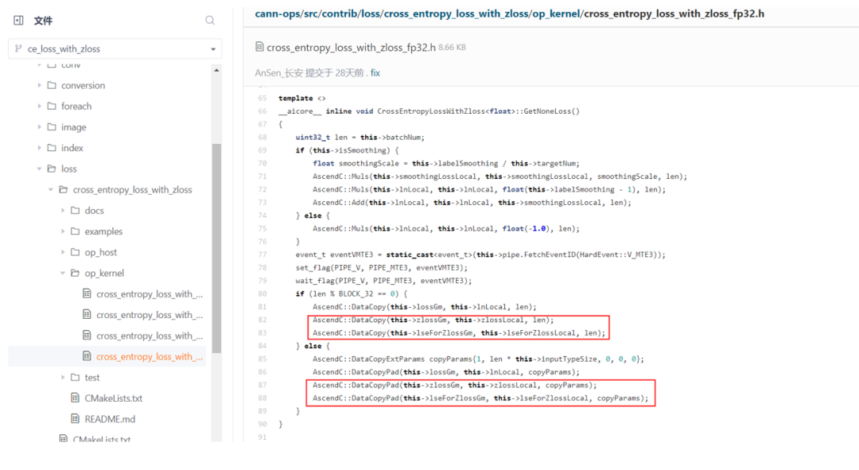Click the orange file icon of the selected file
The height and width of the screenshot is (470, 859).
pyautogui.click(x=87, y=356)
